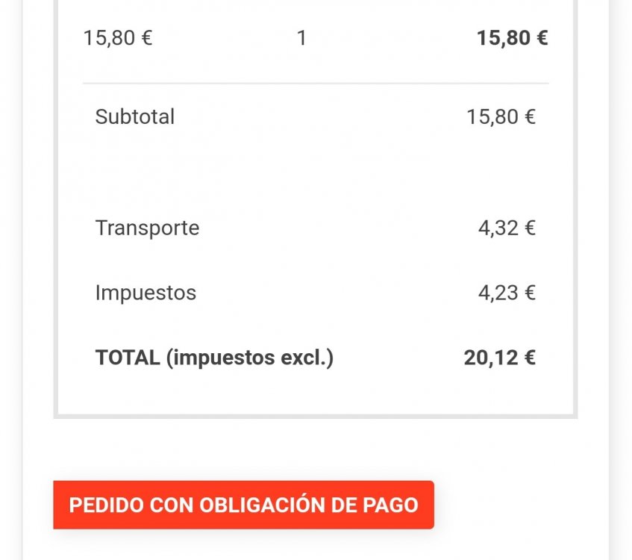Select the Transporte label
Image resolution: width=632 pixels, height=560 pixels.
click(x=146, y=228)
